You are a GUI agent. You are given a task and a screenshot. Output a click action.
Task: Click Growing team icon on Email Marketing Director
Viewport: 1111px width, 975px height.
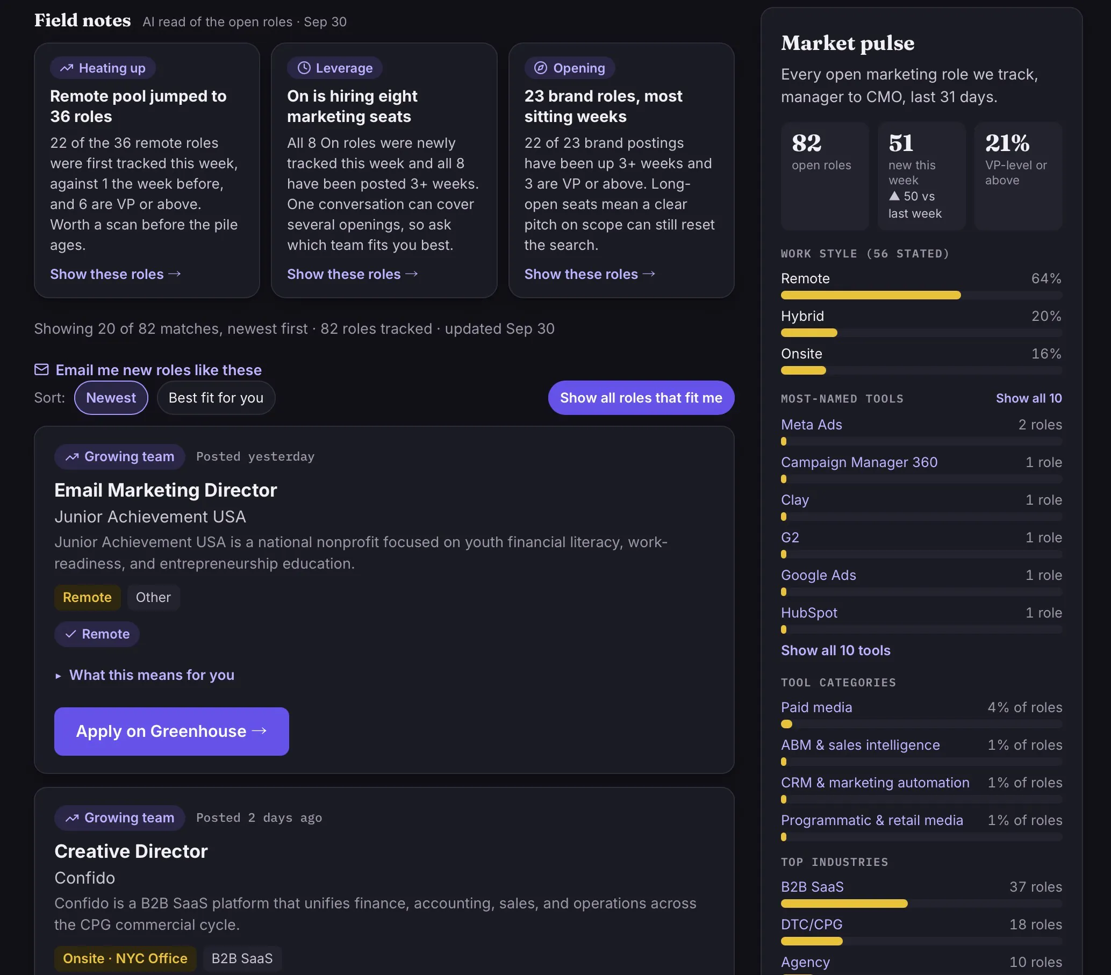pos(71,457)
